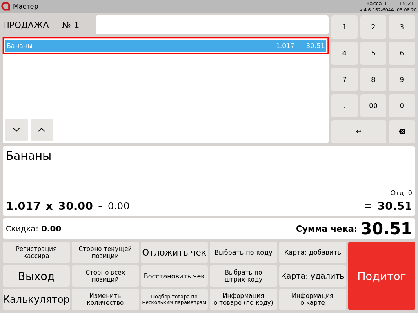Click Карта: добавить
The width and height of the screenshot is (418, 313).
pos(313,253)
